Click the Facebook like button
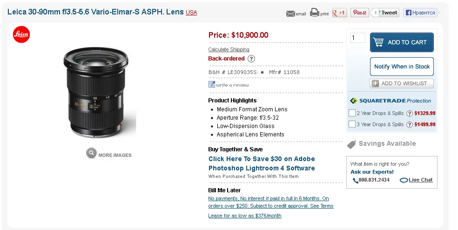The height and width of the screenshot is (230, 458). click(x=420, y=13)
